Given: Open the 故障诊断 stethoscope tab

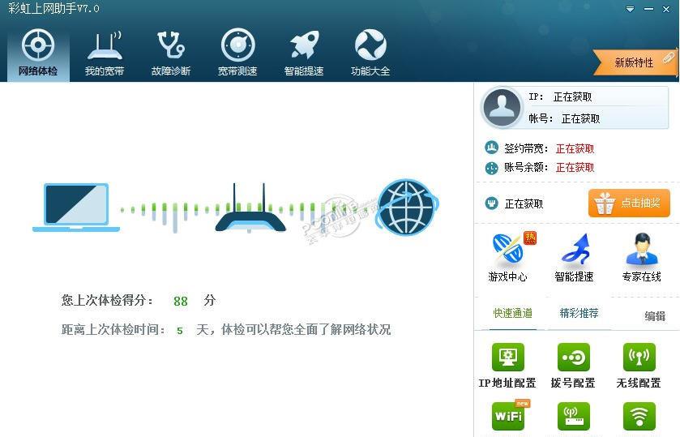Looking at the screenshot, I should 171,54.
